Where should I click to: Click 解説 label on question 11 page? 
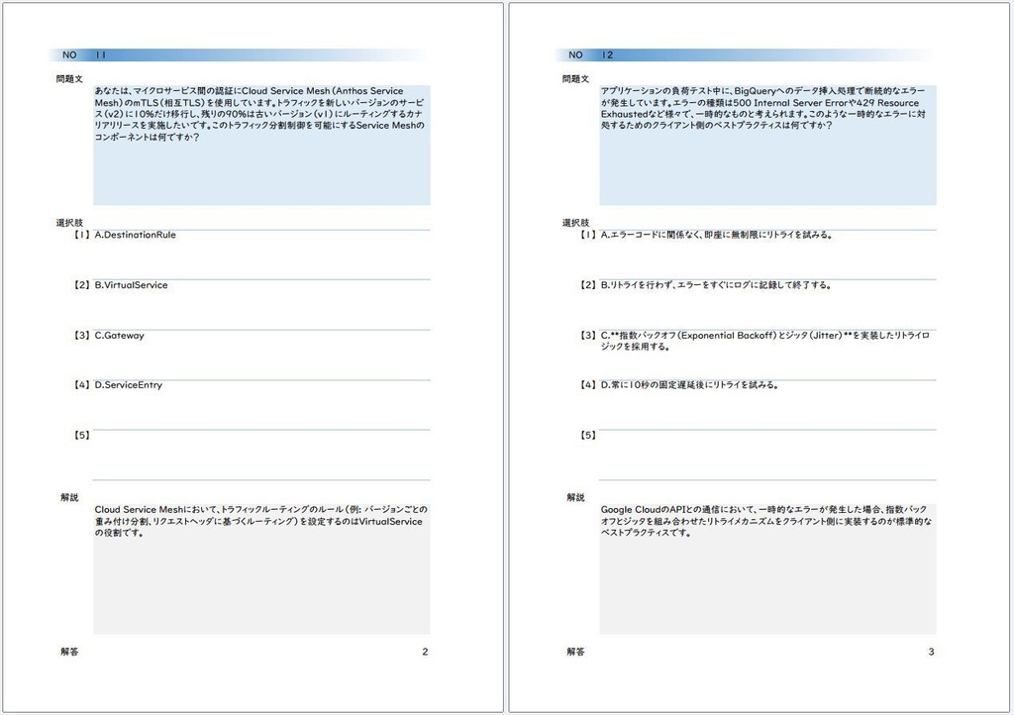(69, 497)
